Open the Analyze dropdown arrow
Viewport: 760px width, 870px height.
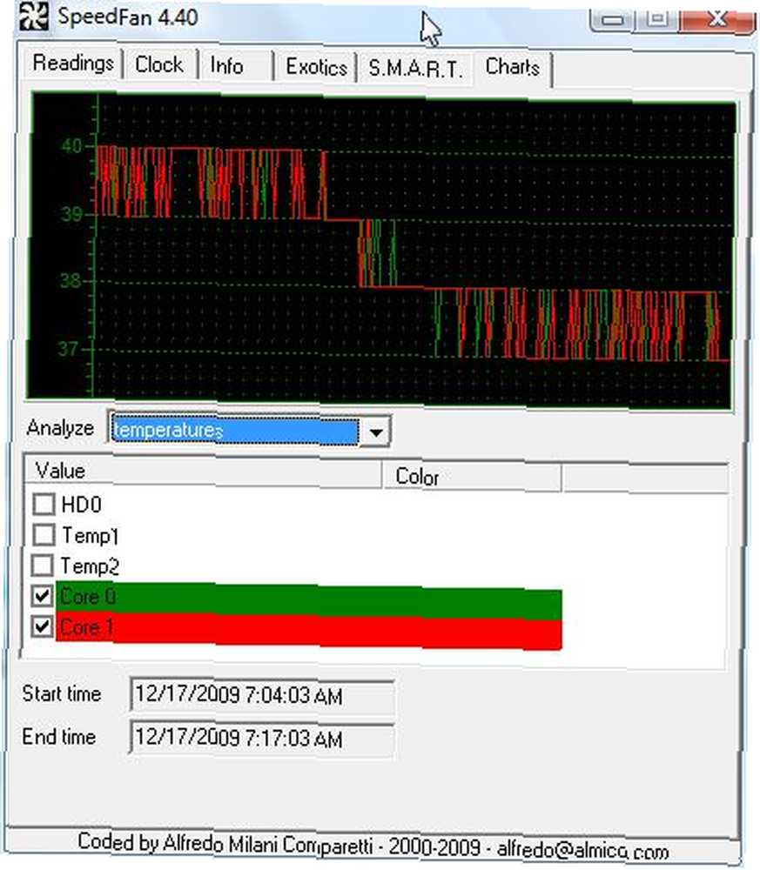pyautogui.click(x=376, y=432)
